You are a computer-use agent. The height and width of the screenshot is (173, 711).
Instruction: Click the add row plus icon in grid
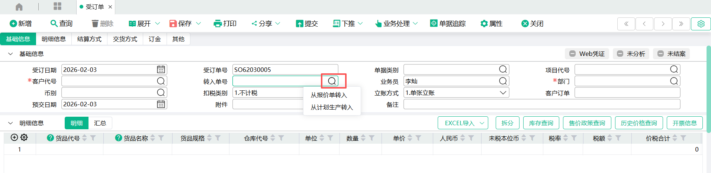click(x=14, y=137)
